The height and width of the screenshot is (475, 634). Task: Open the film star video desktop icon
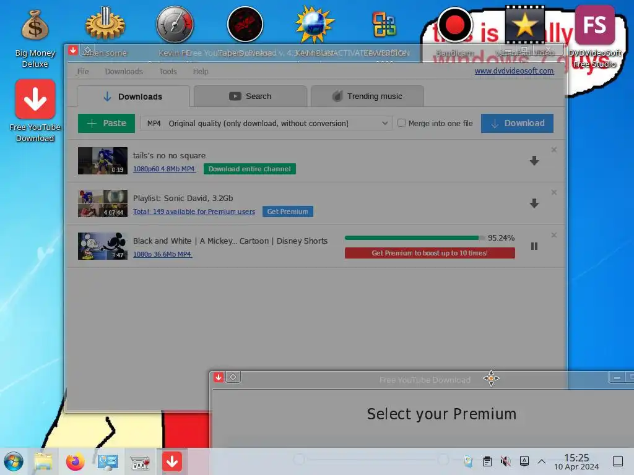click(x=525, y=24)
